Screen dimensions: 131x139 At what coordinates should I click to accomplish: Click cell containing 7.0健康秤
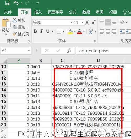coord(98,73)
